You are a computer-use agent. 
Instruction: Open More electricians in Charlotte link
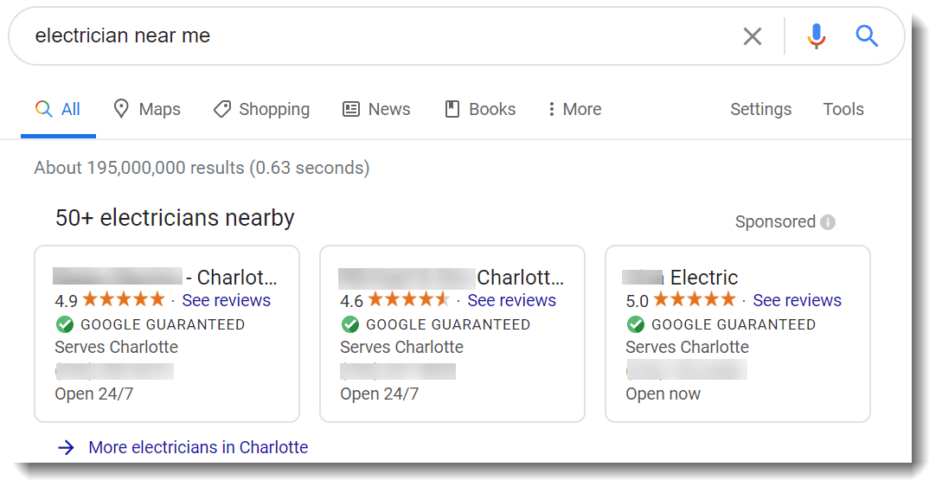coord(198,447)
